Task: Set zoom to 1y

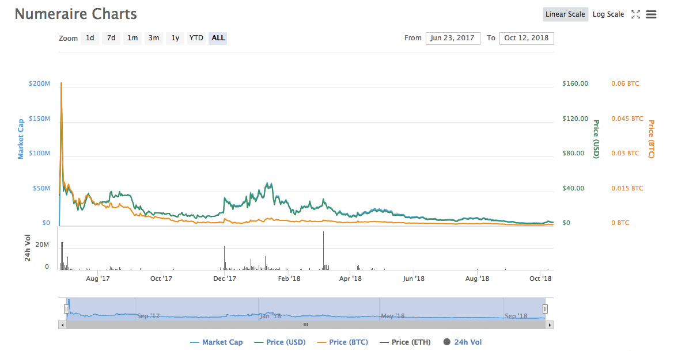Action: coord(175,38)
